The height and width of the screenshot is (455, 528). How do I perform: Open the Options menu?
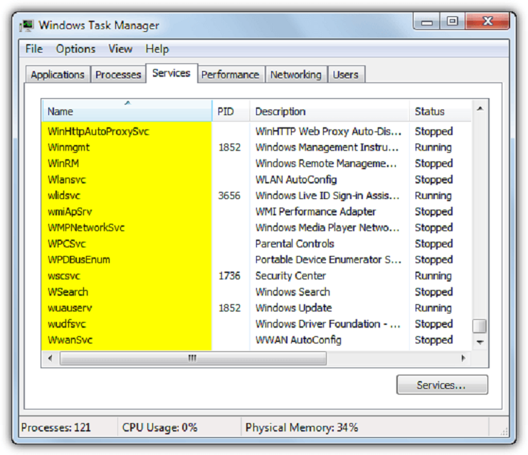point(75,49)
